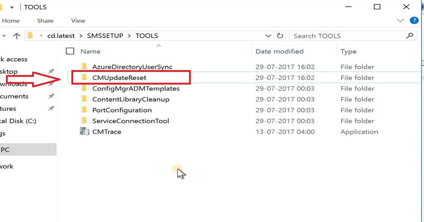Click inside the Search TOOLS field
Viewport: 424px width, 222px height.
pyautogui.click(x=348, y=36)
